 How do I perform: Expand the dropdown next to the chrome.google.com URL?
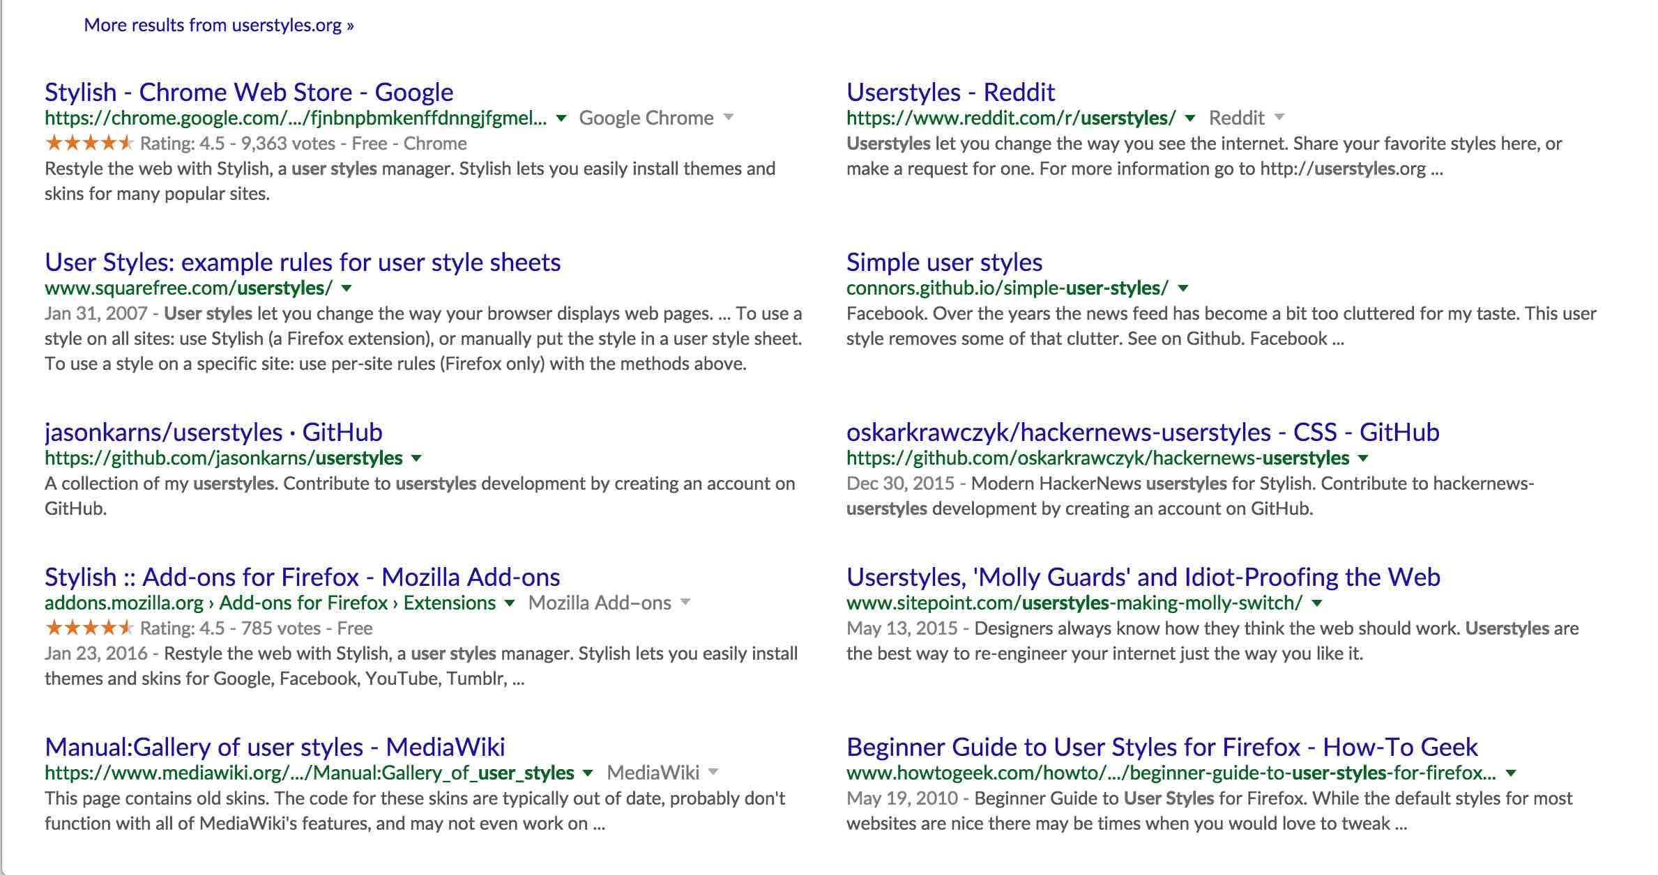point(562,118)
